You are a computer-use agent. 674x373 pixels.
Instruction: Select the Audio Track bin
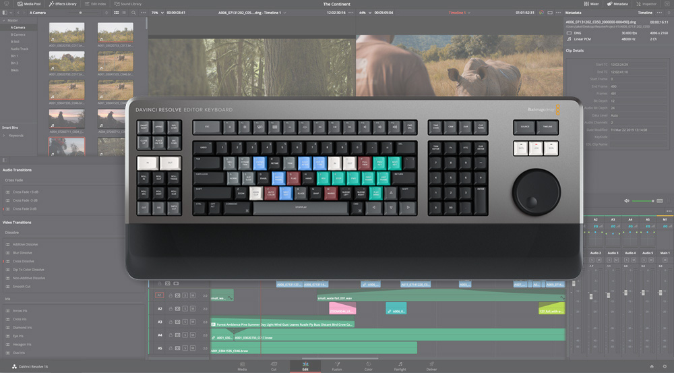(x=18, y=49)
